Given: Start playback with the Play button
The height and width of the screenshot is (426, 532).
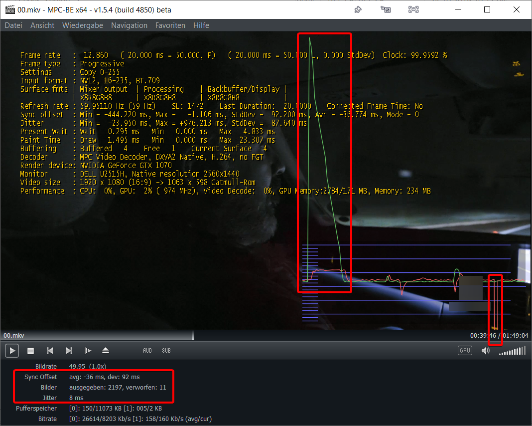Looking at the screenshot, I should click(12, 351).
